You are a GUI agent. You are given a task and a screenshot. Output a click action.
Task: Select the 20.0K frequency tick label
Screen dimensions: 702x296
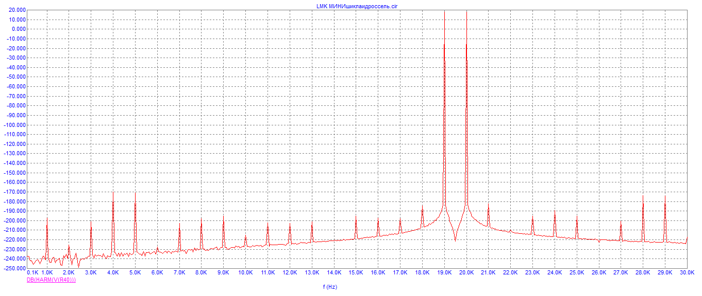click(466, 272)
